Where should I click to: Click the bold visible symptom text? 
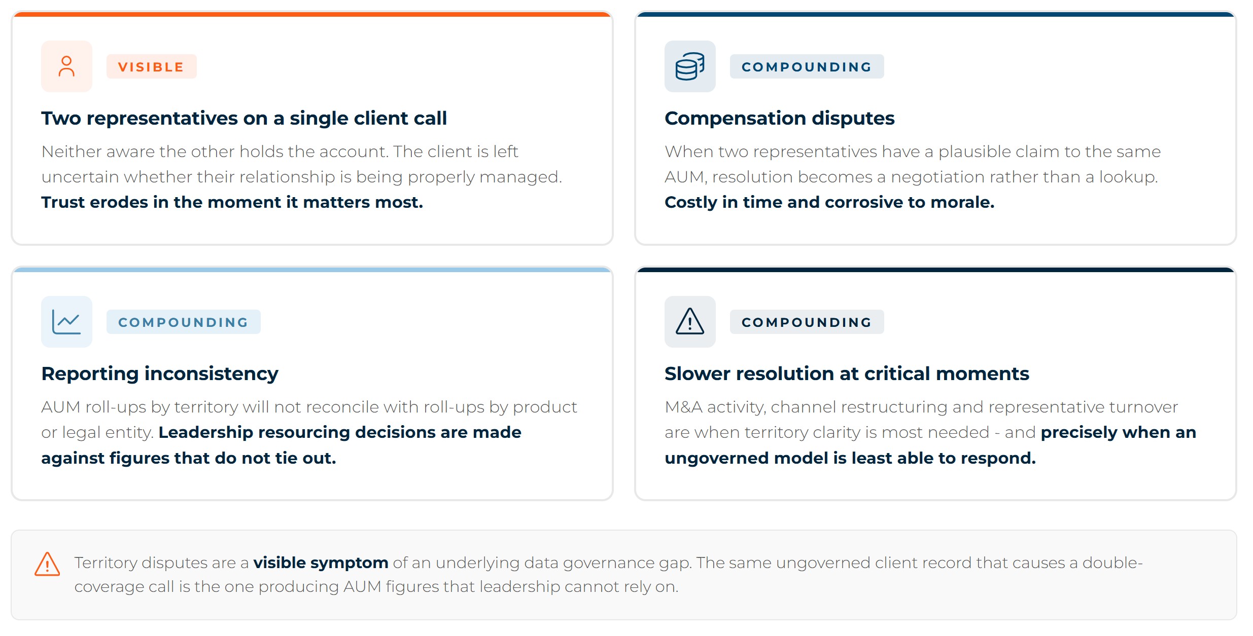click(x=321, y=563)
